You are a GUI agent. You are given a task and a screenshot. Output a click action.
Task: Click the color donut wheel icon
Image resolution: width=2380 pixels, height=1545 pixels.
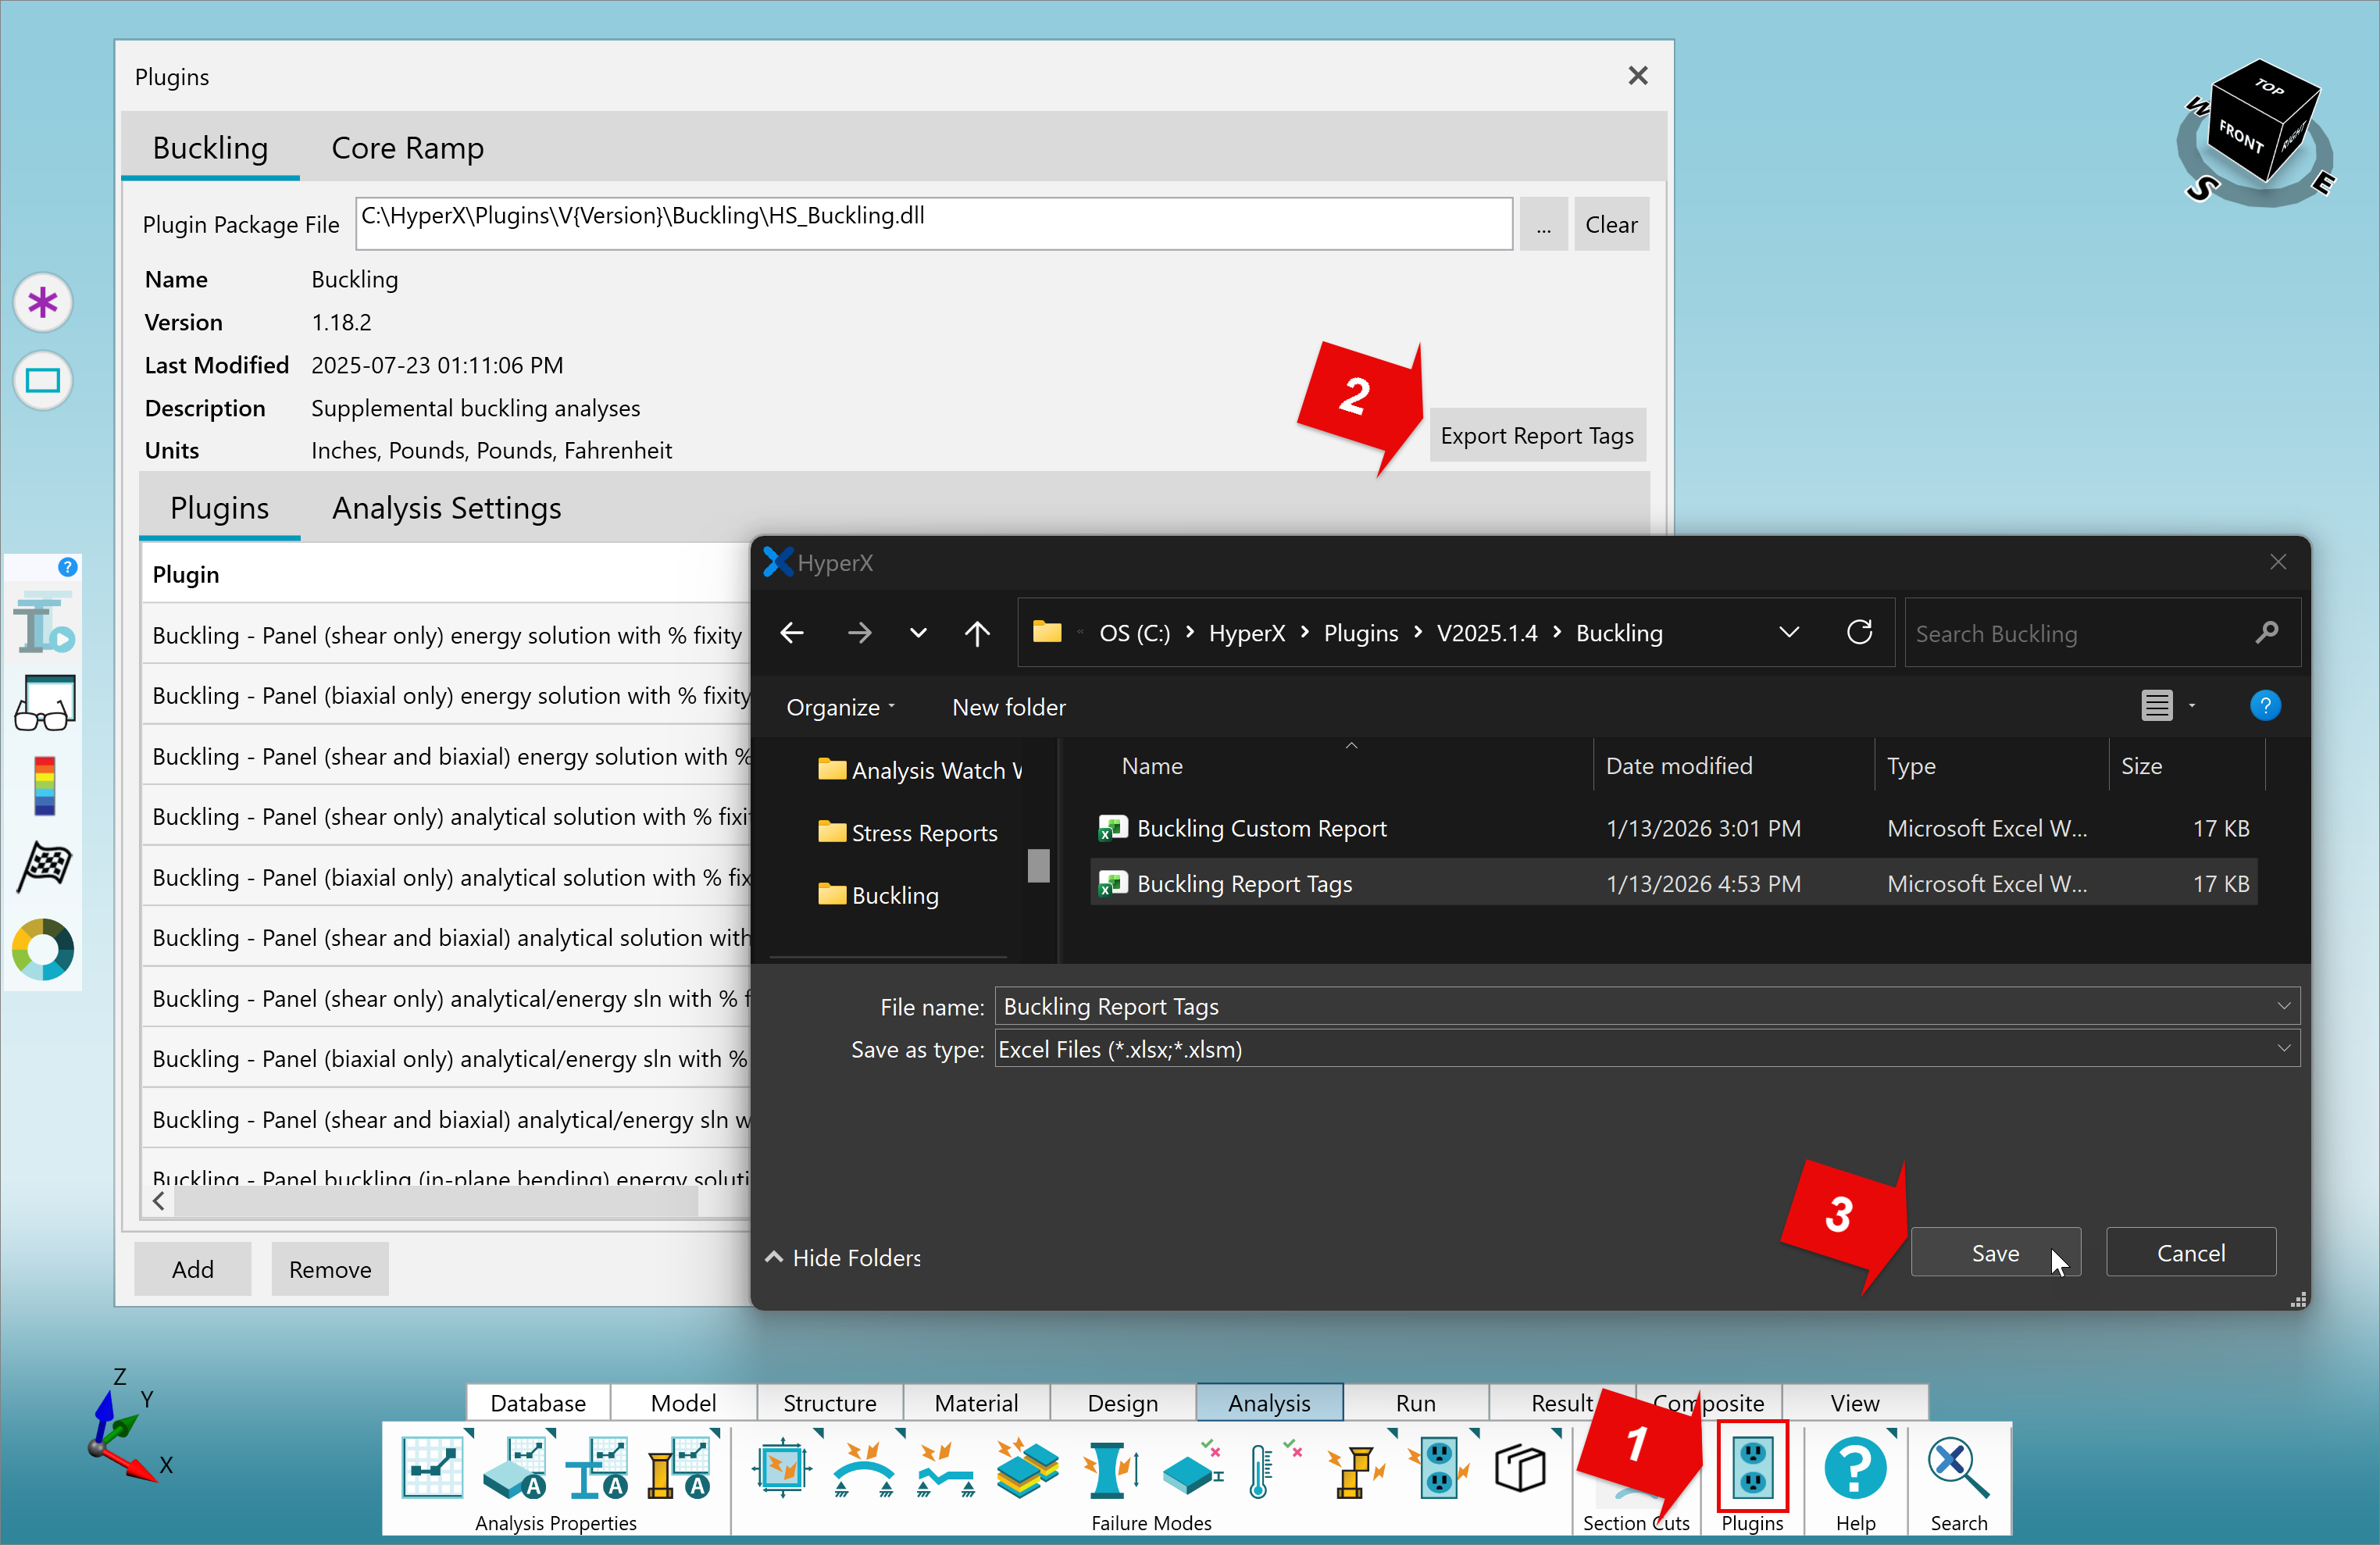pyautogui.click(x=43, y=949)
